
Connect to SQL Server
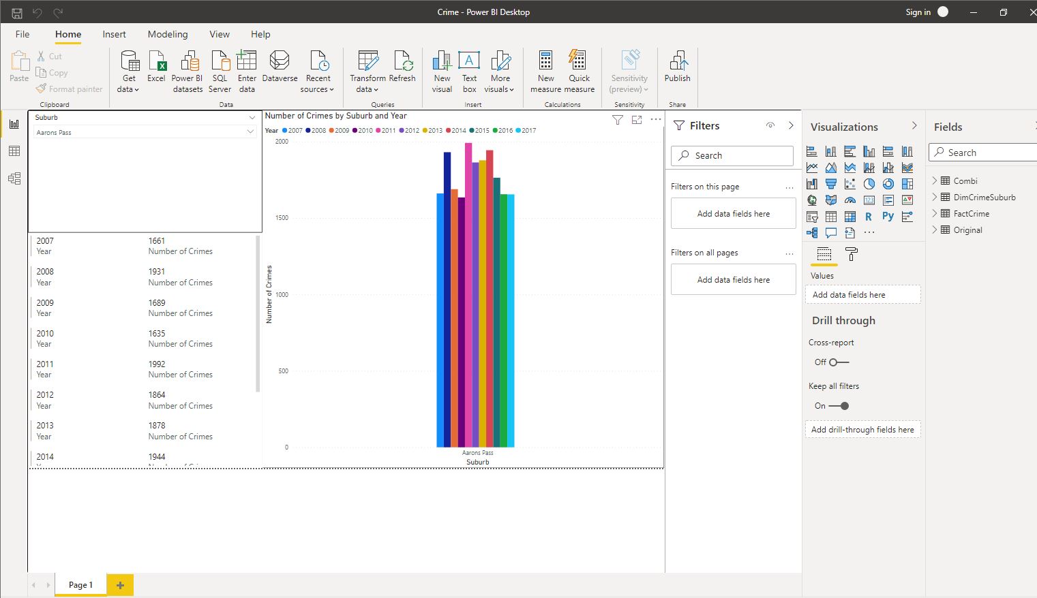pyautogui.click(x=220, y=72)
